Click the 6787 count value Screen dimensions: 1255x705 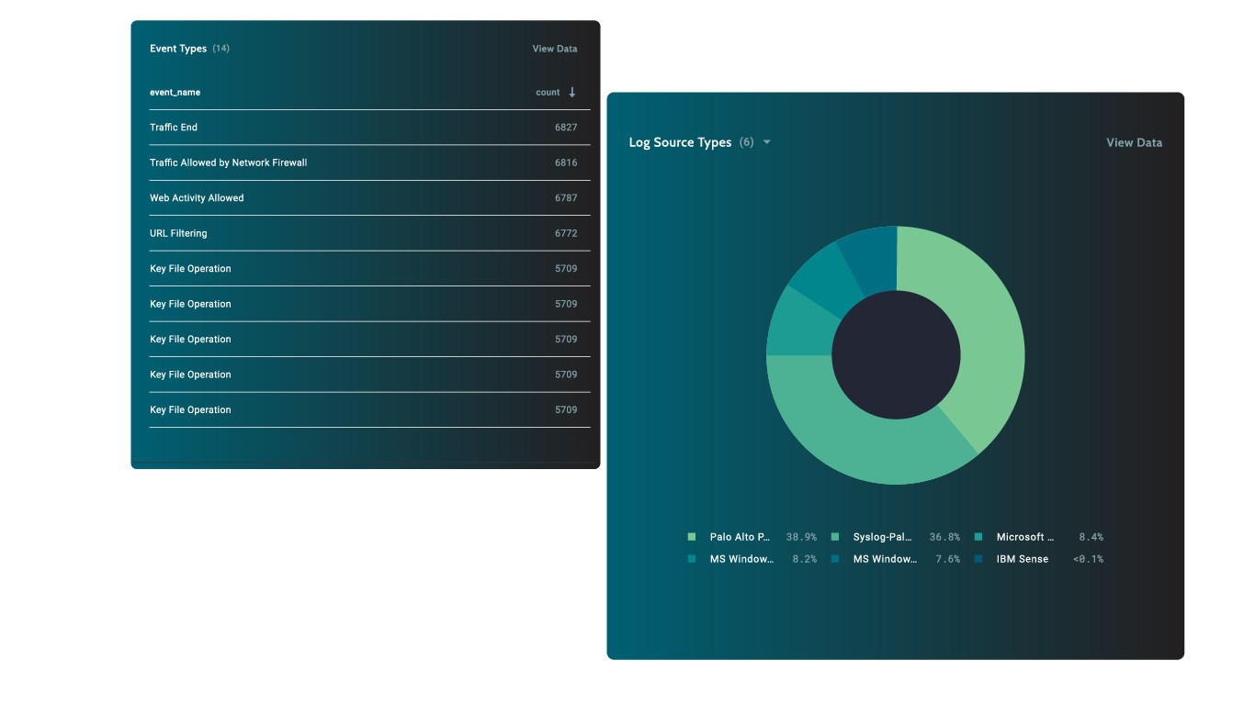point(566,198)
